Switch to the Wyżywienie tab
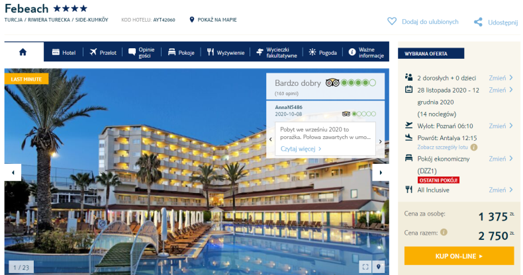Screen dimensions: 523x275 226,52
